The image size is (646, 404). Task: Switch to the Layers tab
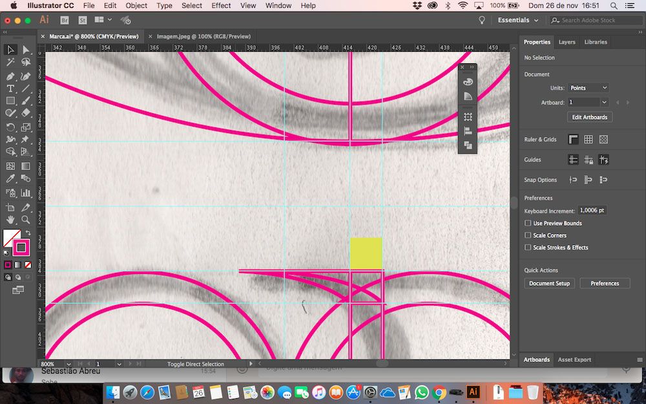tap(567, 42)
